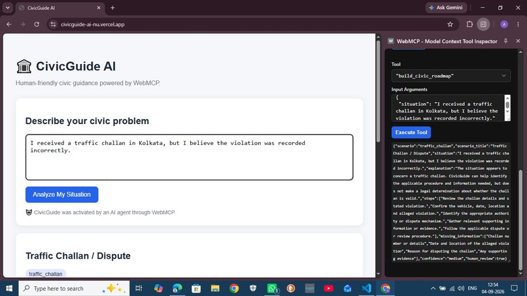Open DuckDuckGo from the taskbar
The image size is (527, 296).
tap(291, 288)
